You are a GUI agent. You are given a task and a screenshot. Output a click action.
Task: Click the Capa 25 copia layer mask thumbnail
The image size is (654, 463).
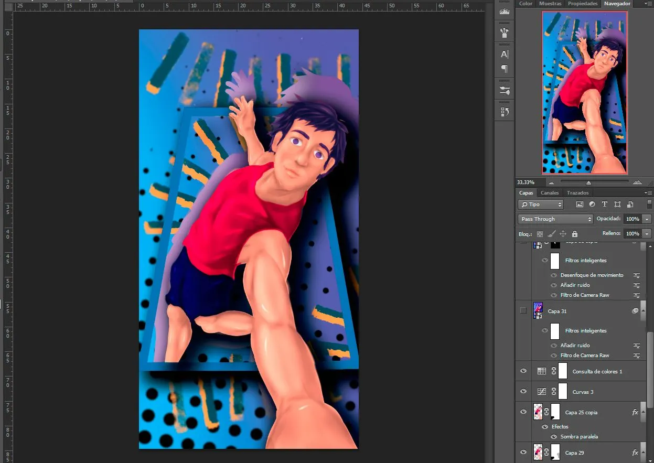[555, 412]
